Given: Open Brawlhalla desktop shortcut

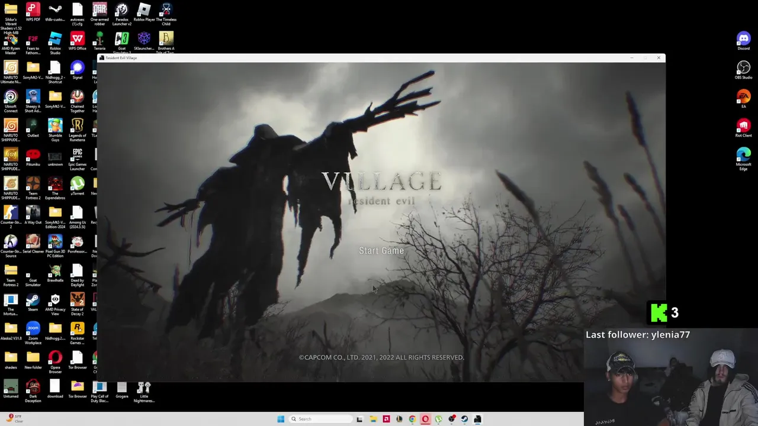Looking at the screenshot, I should pos(55,273).
